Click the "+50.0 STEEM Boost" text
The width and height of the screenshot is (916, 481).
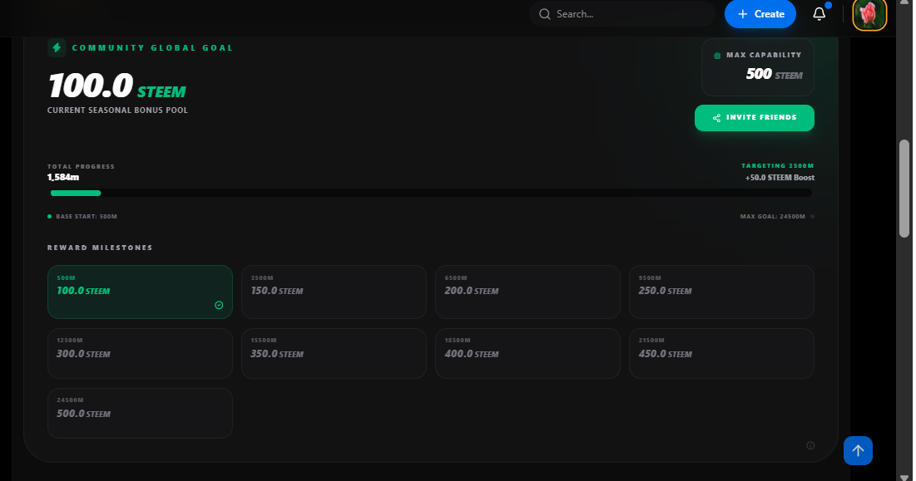780,178
